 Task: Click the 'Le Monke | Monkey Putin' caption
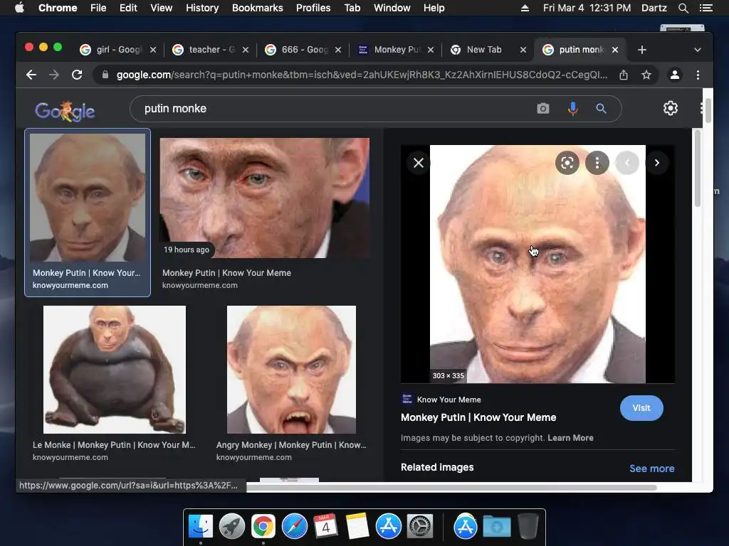[114, 445]
